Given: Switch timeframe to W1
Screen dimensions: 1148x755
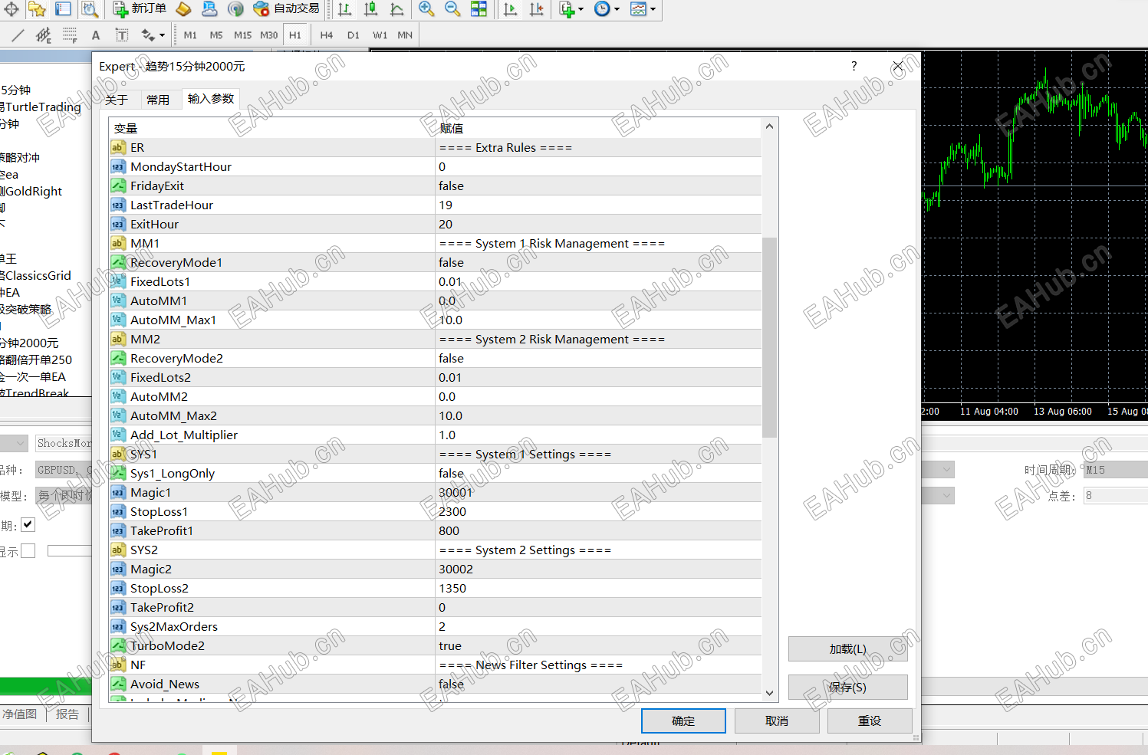Looking at the screenshot, I should tap(380, 35).
